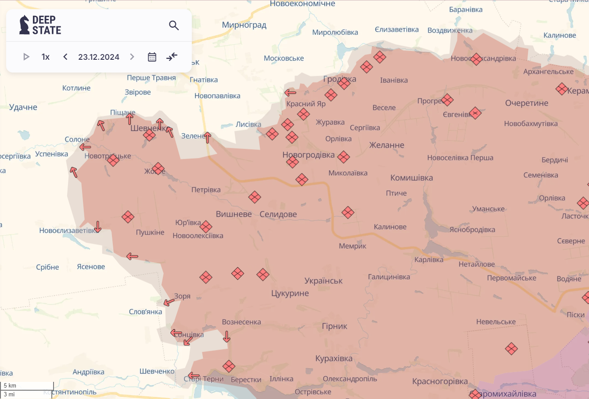589x399 pixels.
Task: Select unit marker under Новогродівка label
Action: pyautogui.click(x=292, y=162)
